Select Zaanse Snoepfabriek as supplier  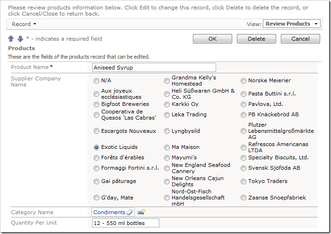244,198
